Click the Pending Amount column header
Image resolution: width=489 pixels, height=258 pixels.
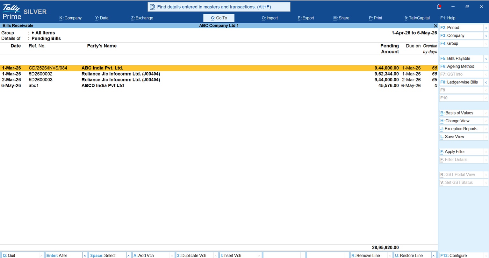click(390, 49)
